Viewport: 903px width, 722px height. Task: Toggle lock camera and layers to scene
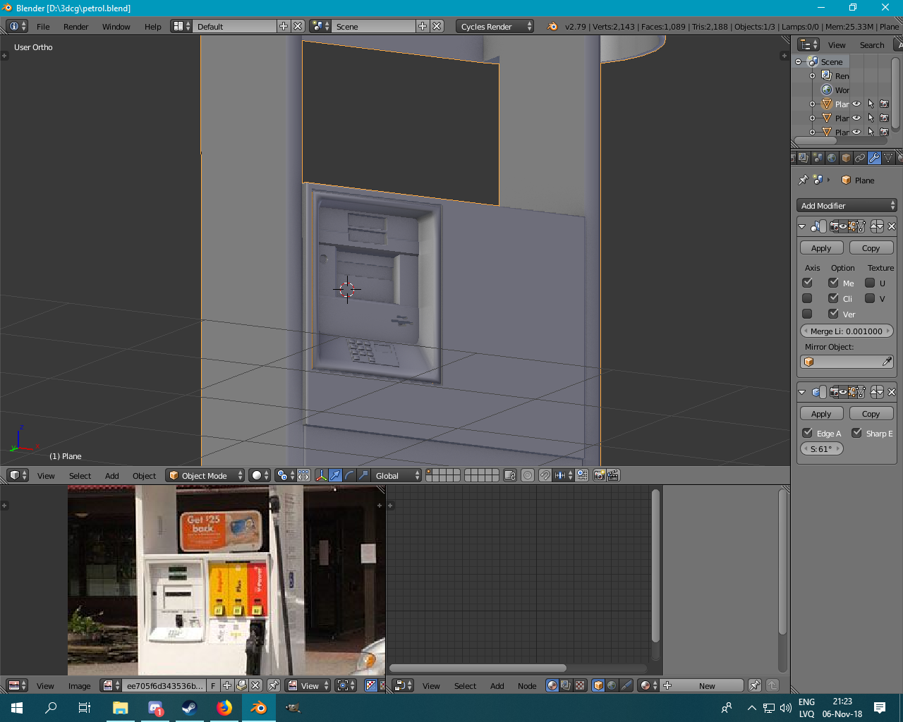[x=510, y=475]
